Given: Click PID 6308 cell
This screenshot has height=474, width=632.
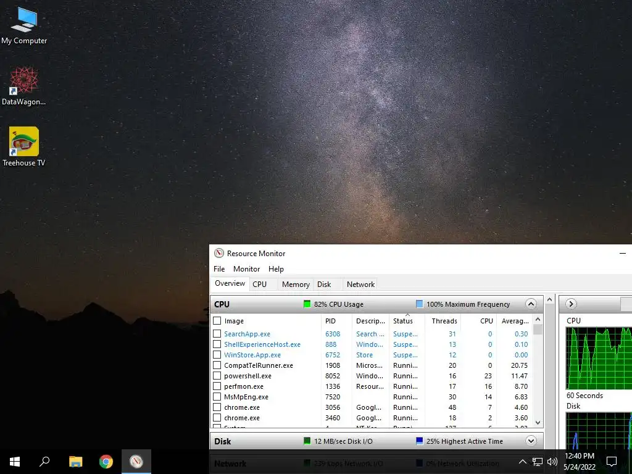Looking at the screenshot, I should pos(333,334).
